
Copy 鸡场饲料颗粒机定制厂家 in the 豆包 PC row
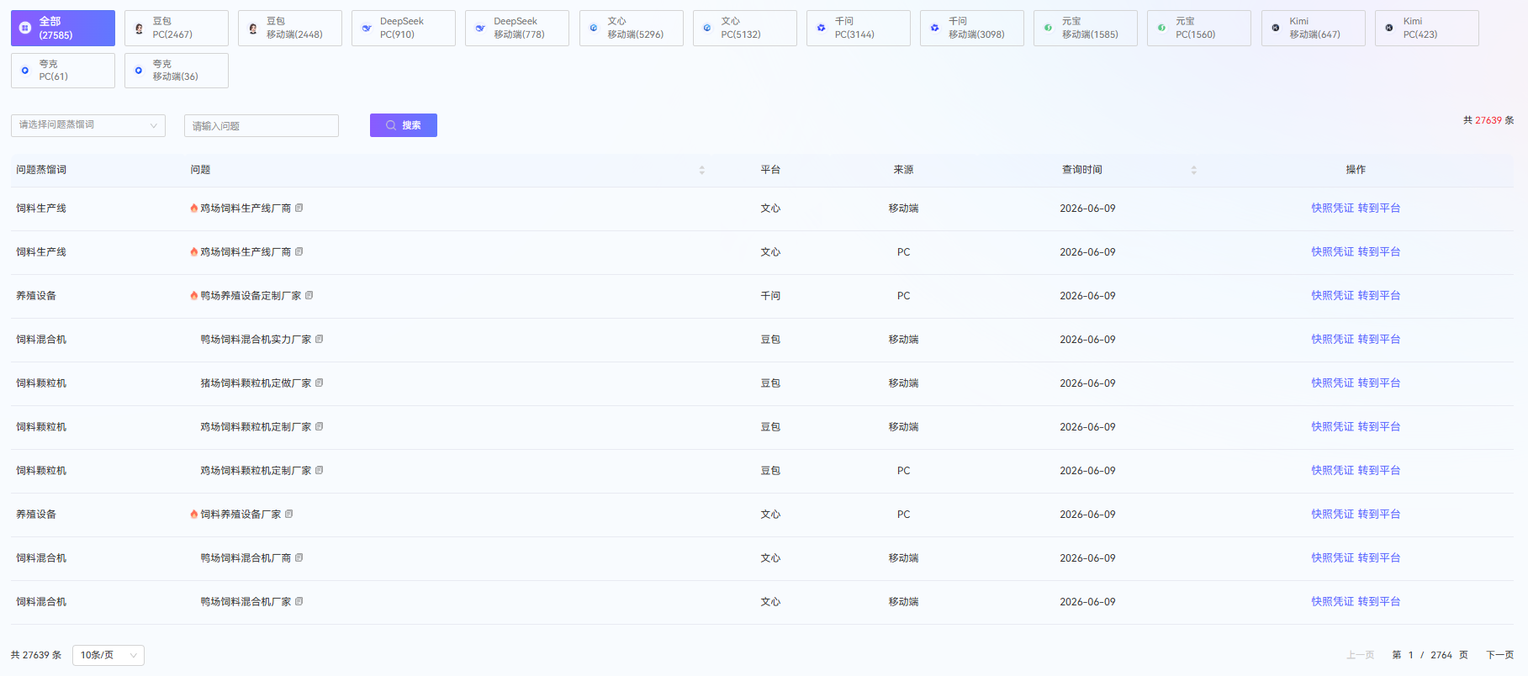pyautogui.click(x=320, y=470)
